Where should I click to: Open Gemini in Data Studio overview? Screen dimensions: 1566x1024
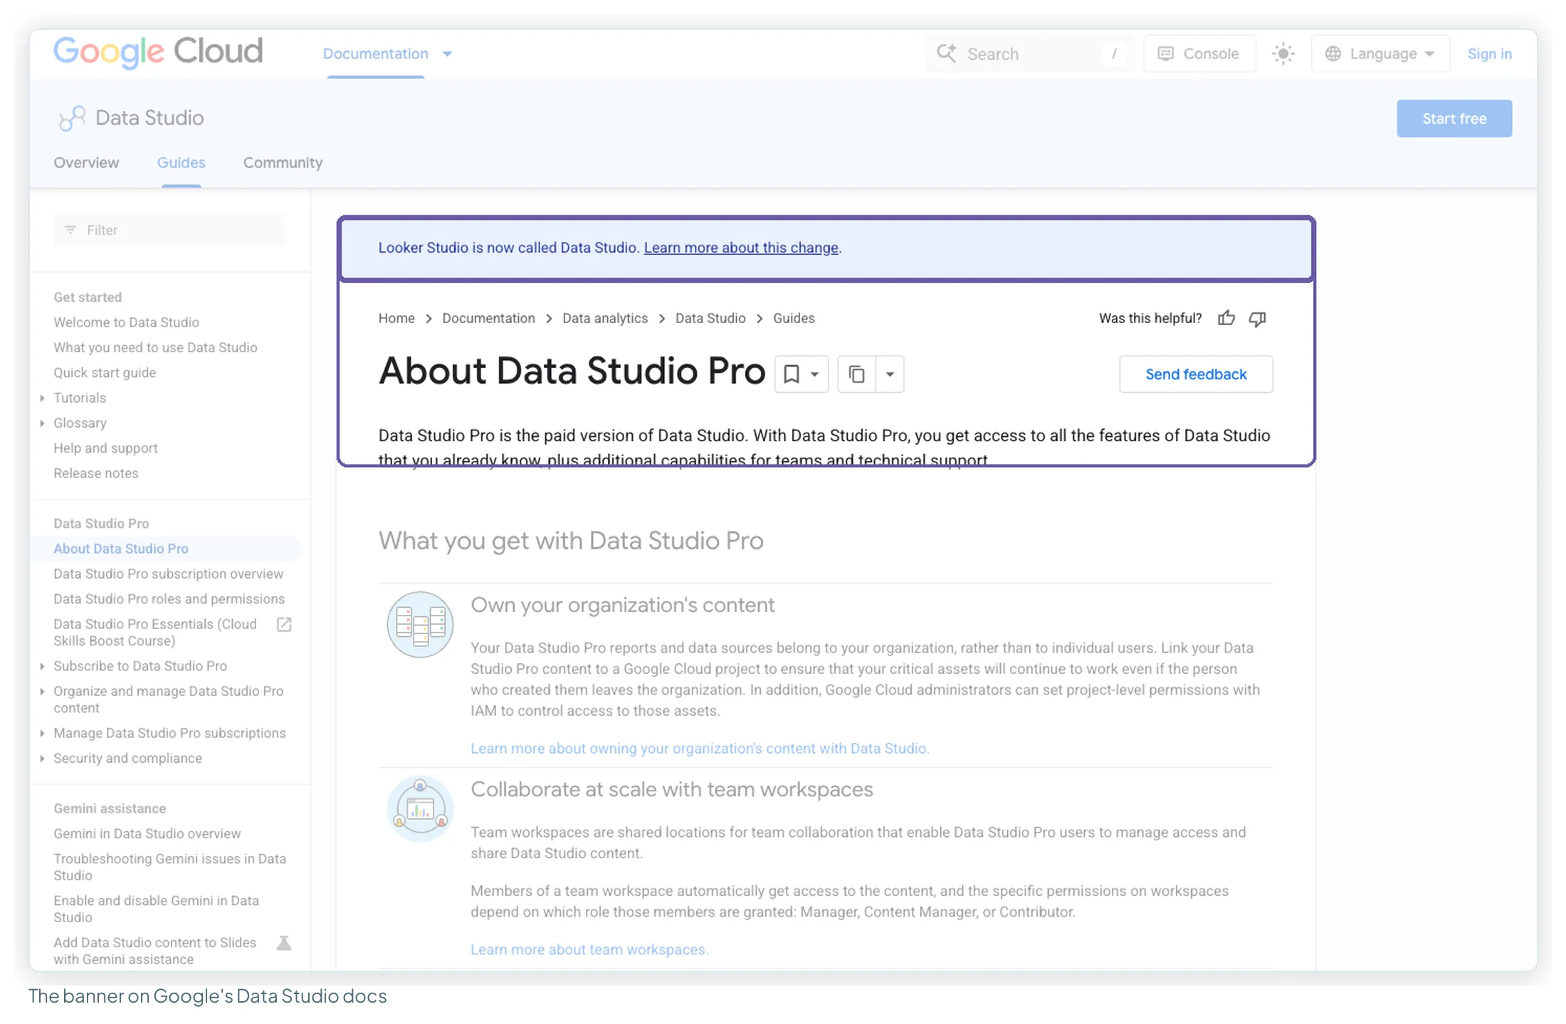(147, 833)
